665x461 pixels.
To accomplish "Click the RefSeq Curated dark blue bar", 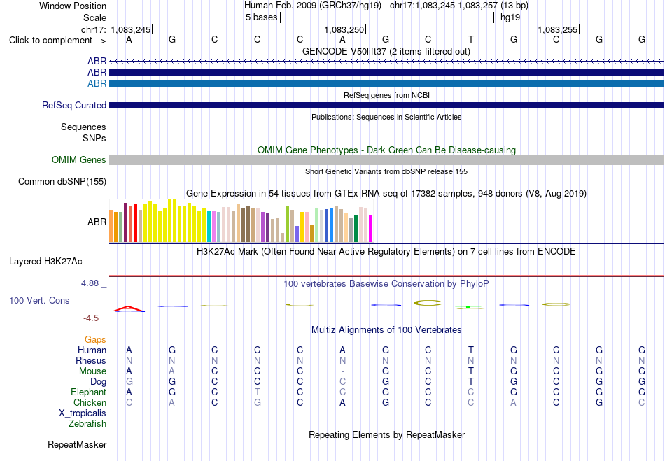I will tap(387, 105).
